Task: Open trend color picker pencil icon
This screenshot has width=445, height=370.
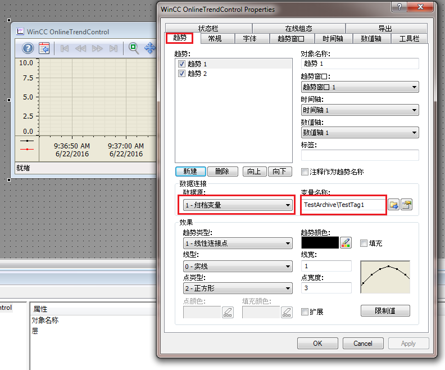Action: pyautogui.click(x=346, y=243)
